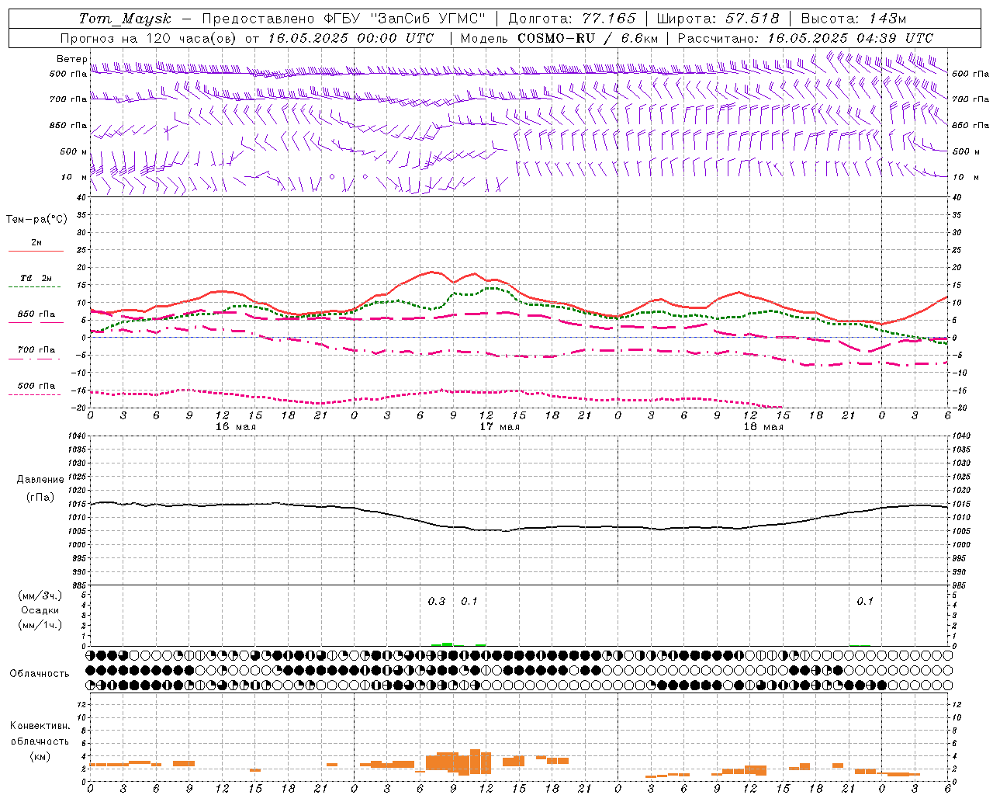Screen dimensions: 993x795
Task: Click the Td 2м dew point legend entry
Action: 36,278
